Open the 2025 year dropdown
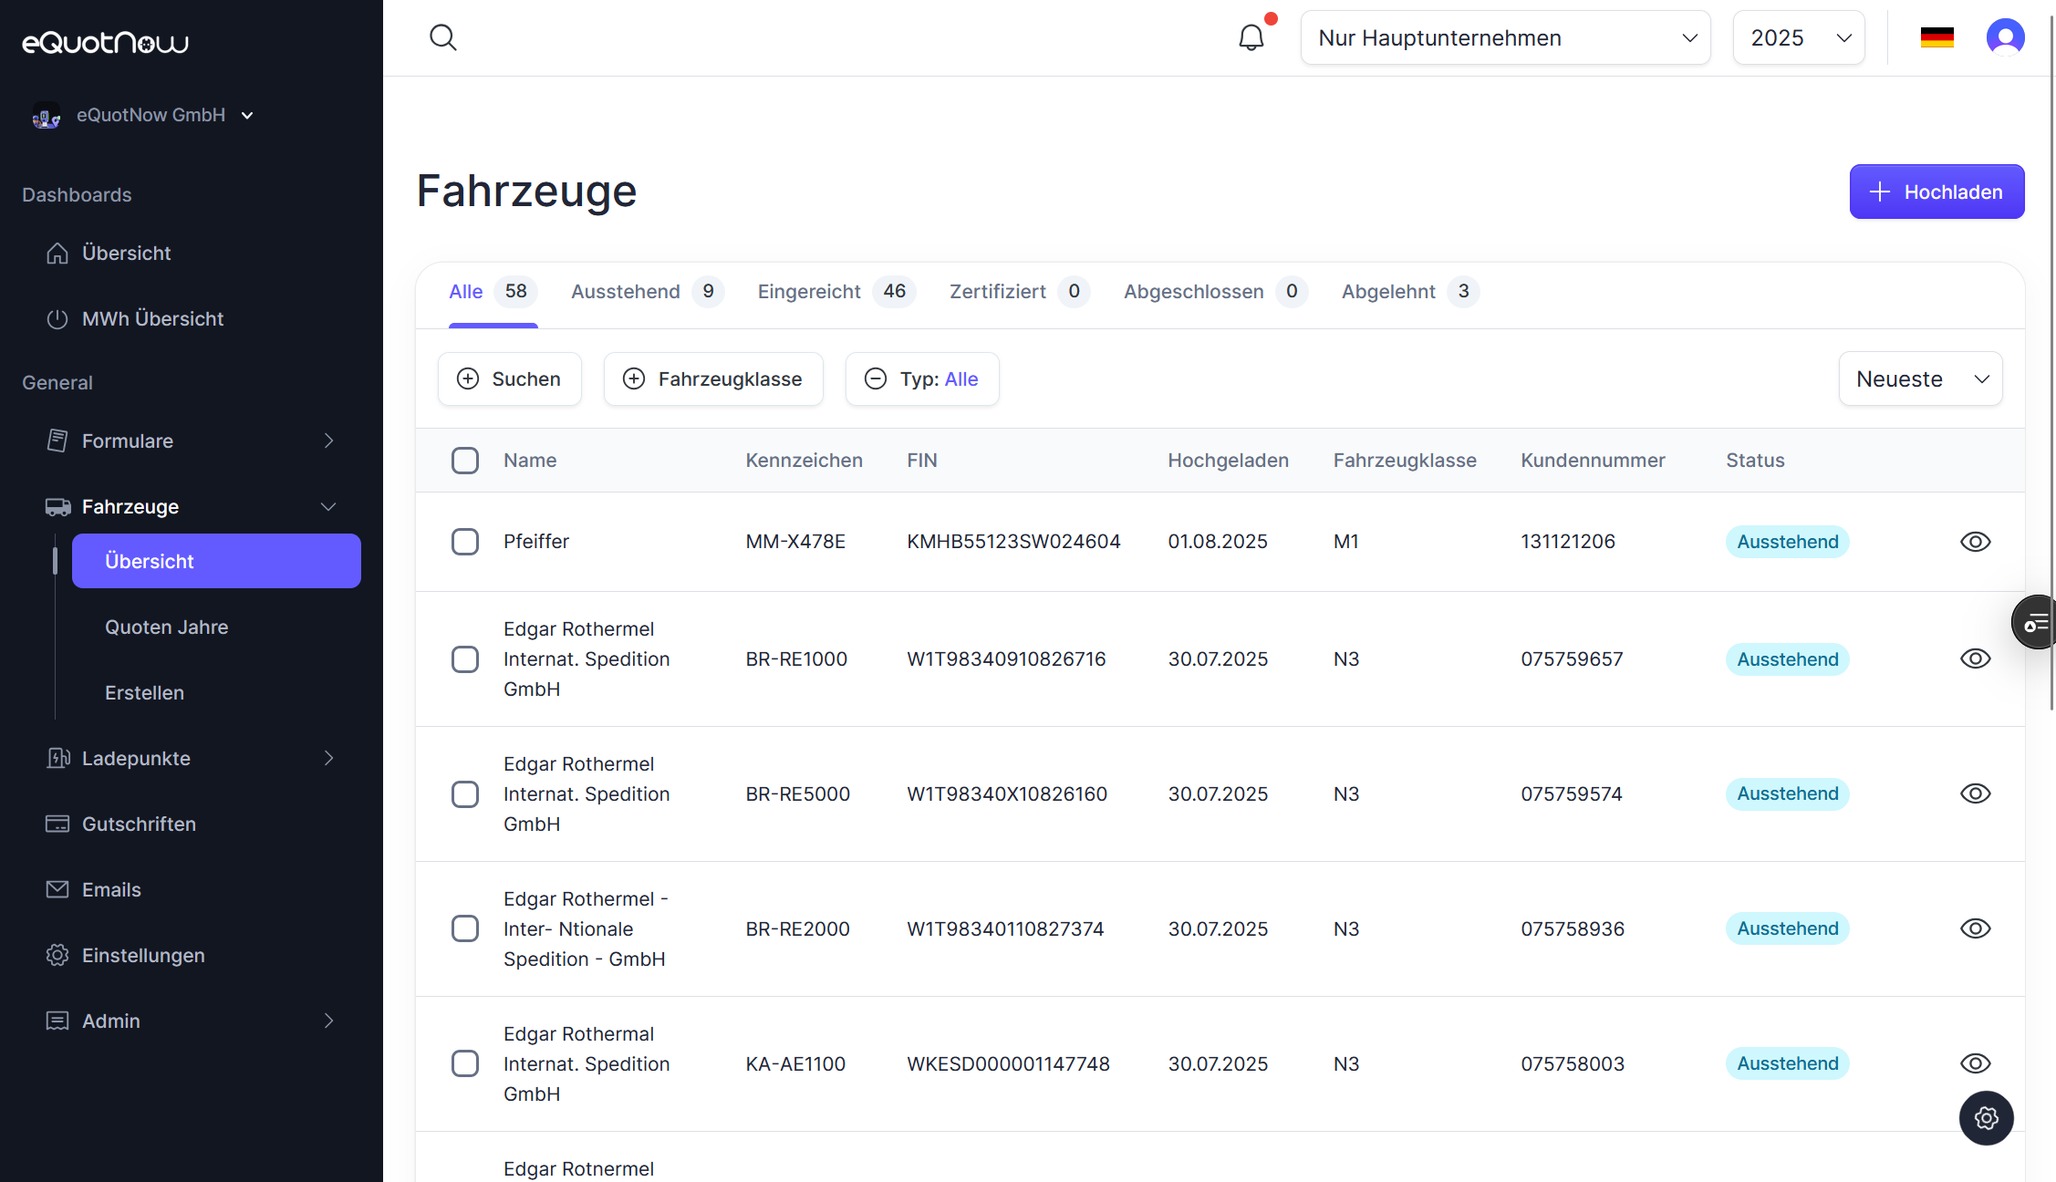This screenshot has width=2056, height=1182. [1798, 37]
